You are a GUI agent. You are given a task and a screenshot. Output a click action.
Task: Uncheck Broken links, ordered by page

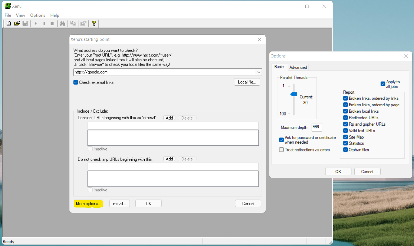tap(345, 105)
